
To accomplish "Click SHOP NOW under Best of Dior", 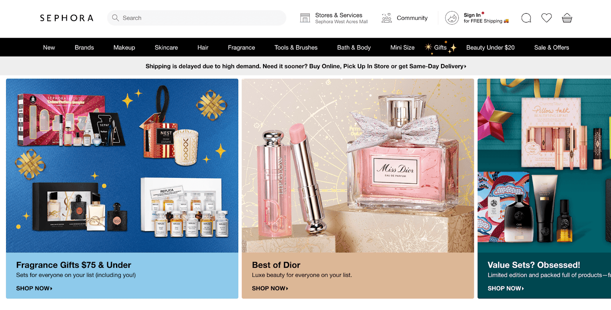I will pyautogui.click(x=270, y=288).
